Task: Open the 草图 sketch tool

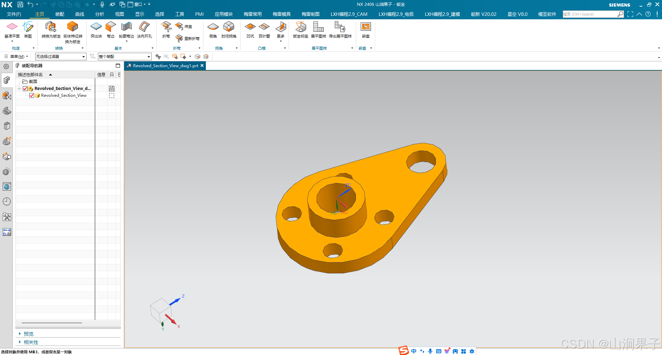Action: tap(28, 30)
